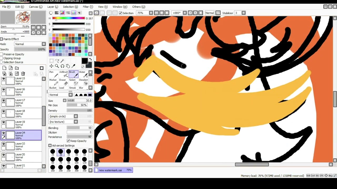Enable Clipping Group checkbox
Viewport: 337px width, 189px height.
(2, 58)
